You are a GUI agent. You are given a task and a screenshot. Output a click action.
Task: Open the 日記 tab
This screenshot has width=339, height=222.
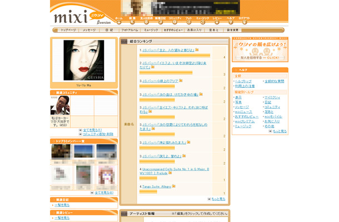[x=109, y=30]
